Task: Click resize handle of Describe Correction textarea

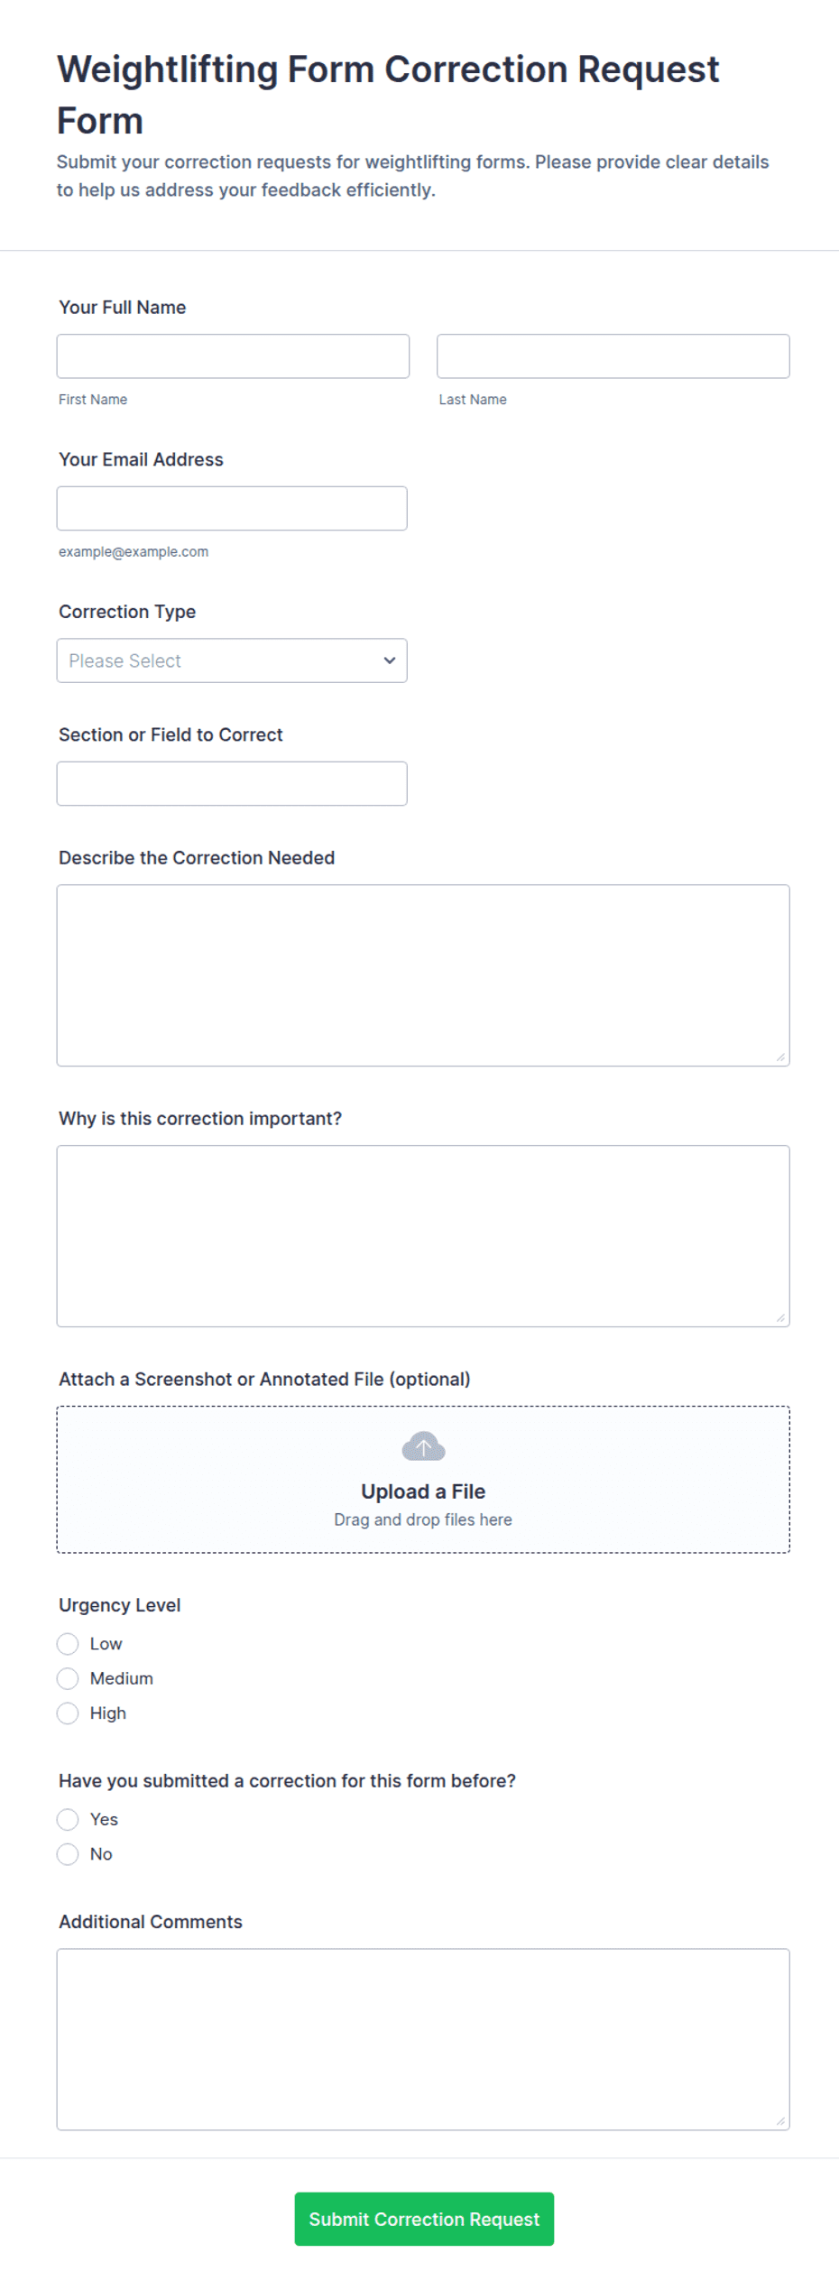Action: coord(780,1057)
